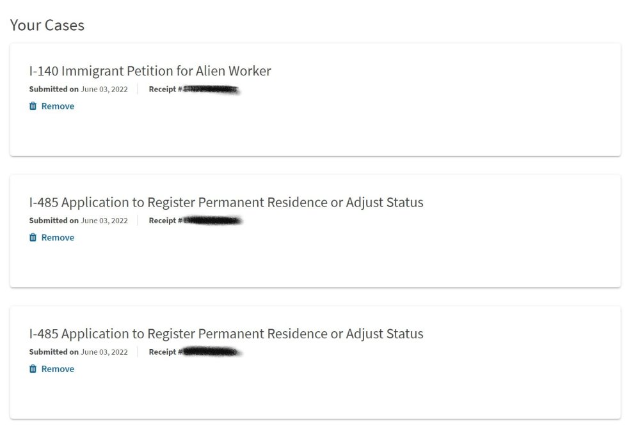The image size is (640, 429).
Task: Click the June 03, 2022 date on the middle I-485 case
Action: click(x=104, y=221)
